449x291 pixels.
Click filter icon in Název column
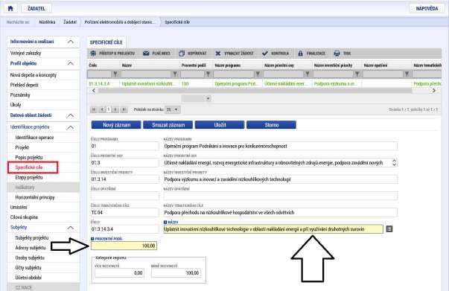click(x=175, y=74)
